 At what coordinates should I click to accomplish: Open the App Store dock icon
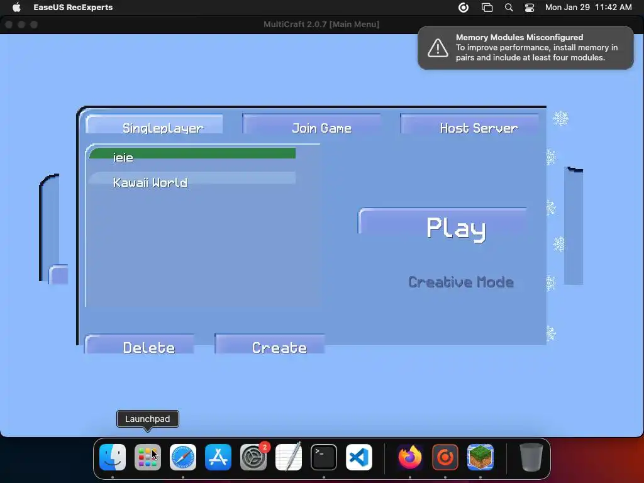(218, 457)
